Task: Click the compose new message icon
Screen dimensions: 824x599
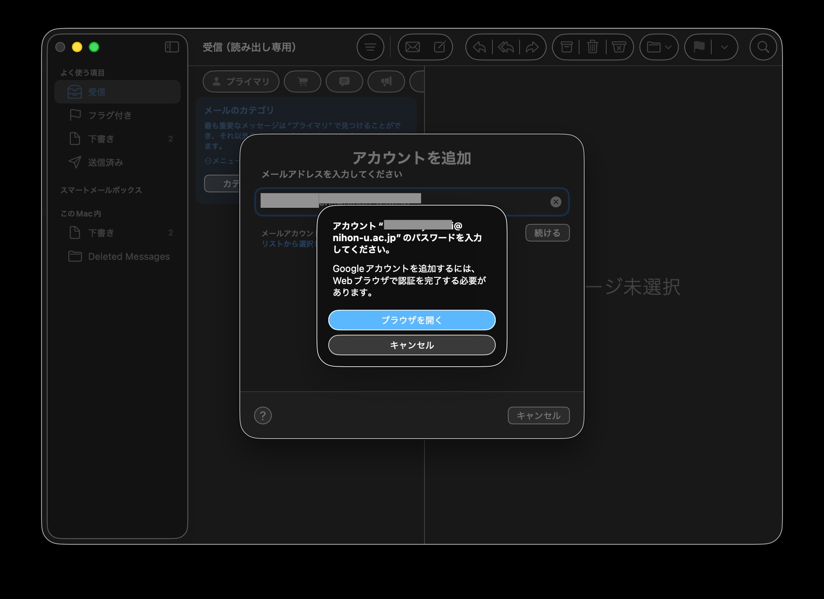Action: (440, 47)
